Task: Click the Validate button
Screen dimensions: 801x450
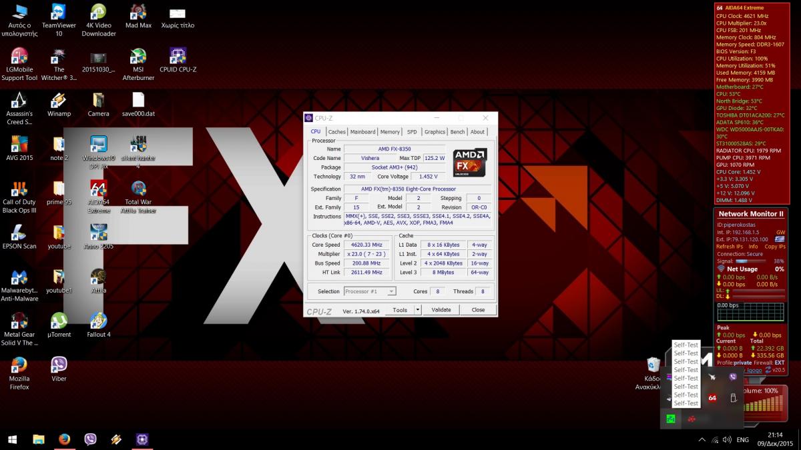Action: point(441,310)
